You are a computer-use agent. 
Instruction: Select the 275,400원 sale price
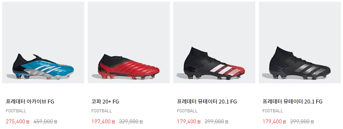pyautogui.click(x=17, y=122)
